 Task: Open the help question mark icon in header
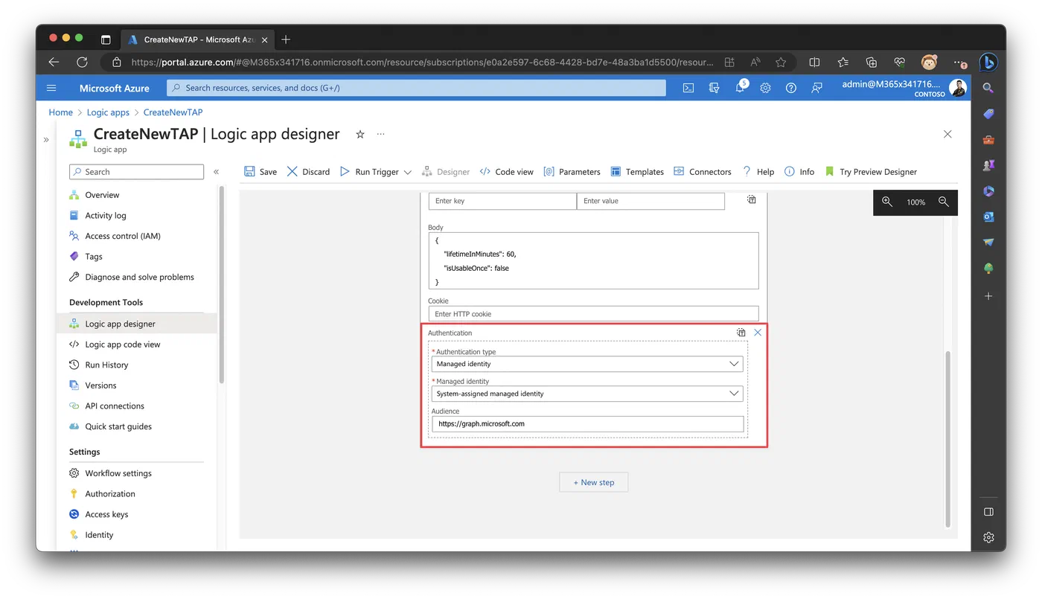click(x=791, y=88)
